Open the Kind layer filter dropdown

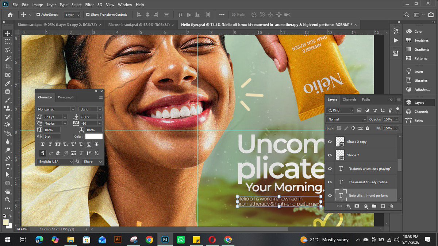(341, 110)
